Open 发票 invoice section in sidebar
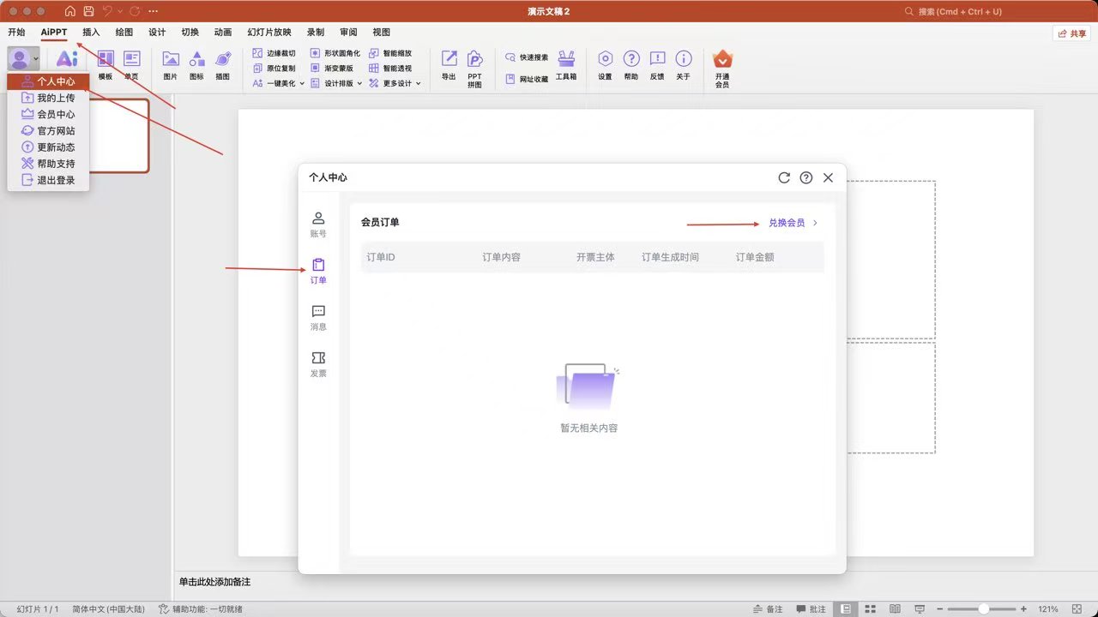The height and width of the screenshot is (617, 1098). 318,364
